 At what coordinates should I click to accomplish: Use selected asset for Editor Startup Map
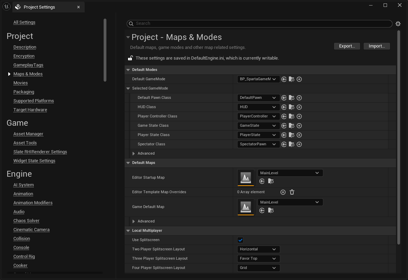[262, 181]
